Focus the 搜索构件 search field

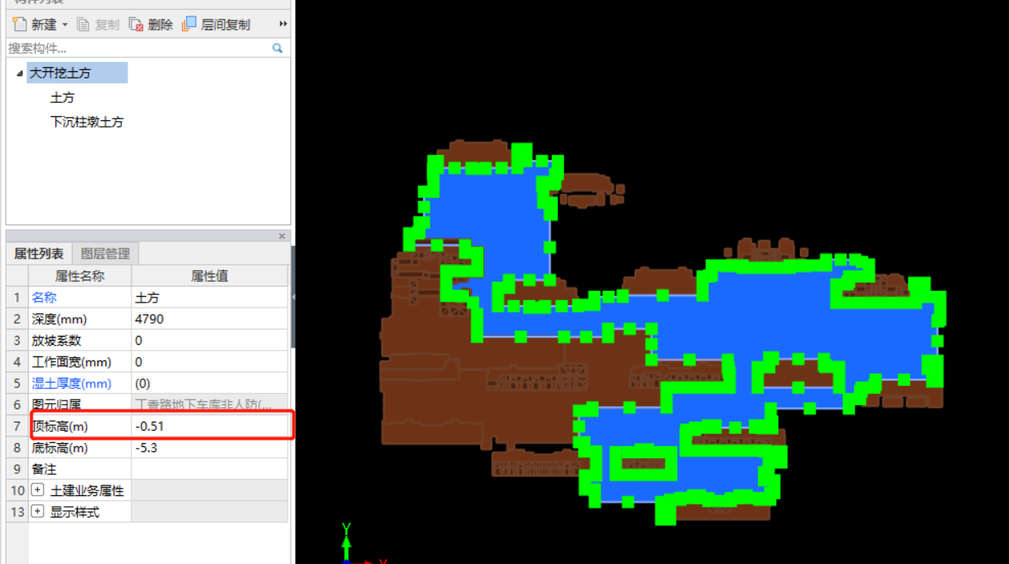139,48
